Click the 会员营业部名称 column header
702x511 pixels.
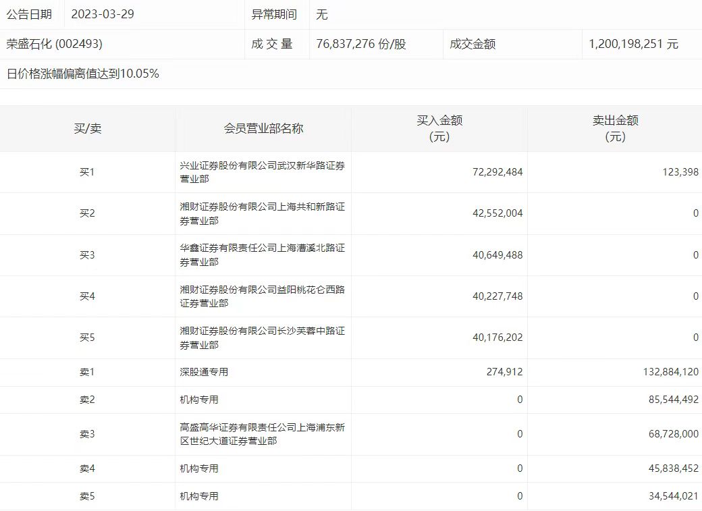pos(263,128)
